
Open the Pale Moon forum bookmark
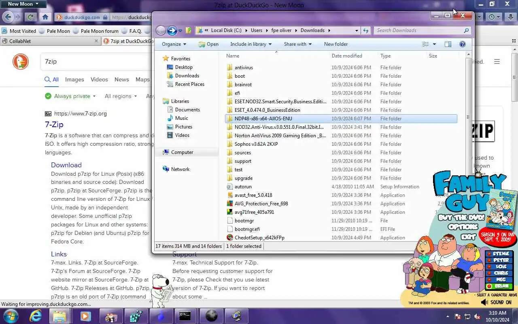(95, 31)
